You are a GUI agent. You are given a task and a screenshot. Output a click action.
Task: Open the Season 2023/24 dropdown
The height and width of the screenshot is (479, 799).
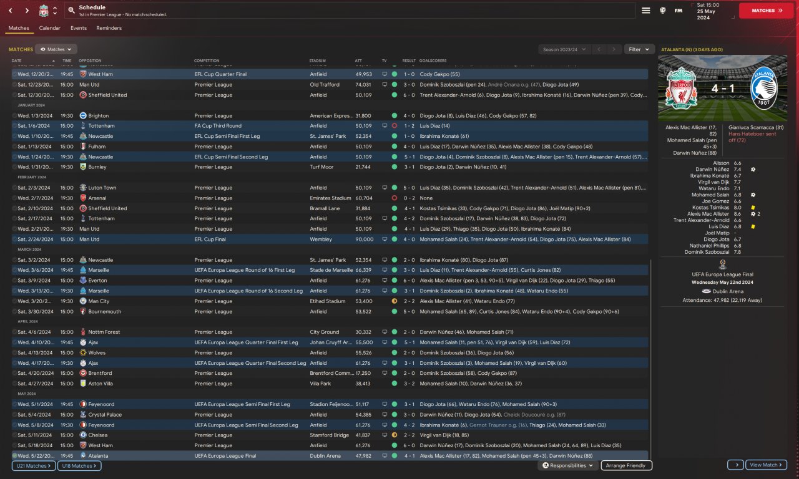click(x=564, y=49)
